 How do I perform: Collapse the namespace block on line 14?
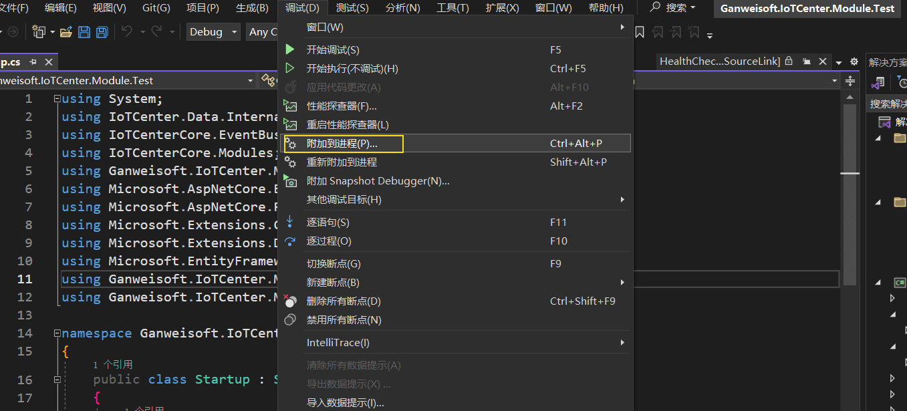click(57, 333)
